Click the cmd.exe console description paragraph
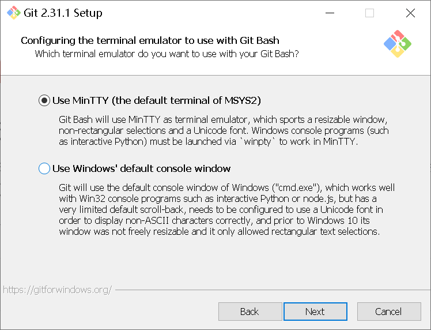The image size is (431, 330). coord(226,210)
